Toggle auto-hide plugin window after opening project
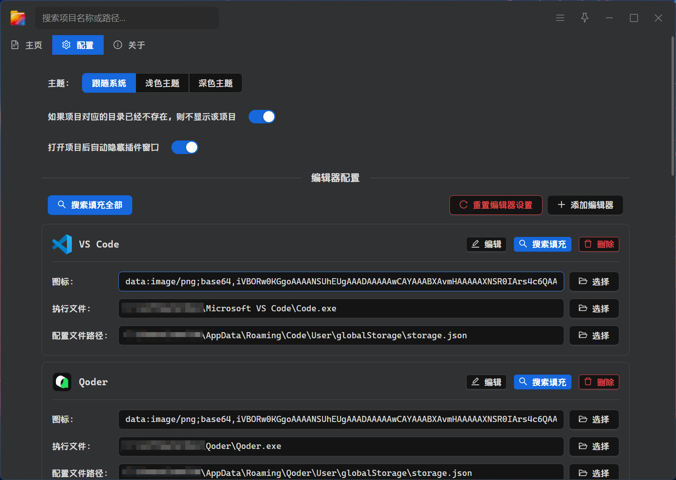The width and height of the screenshot is (676, 480). [185, 147]
